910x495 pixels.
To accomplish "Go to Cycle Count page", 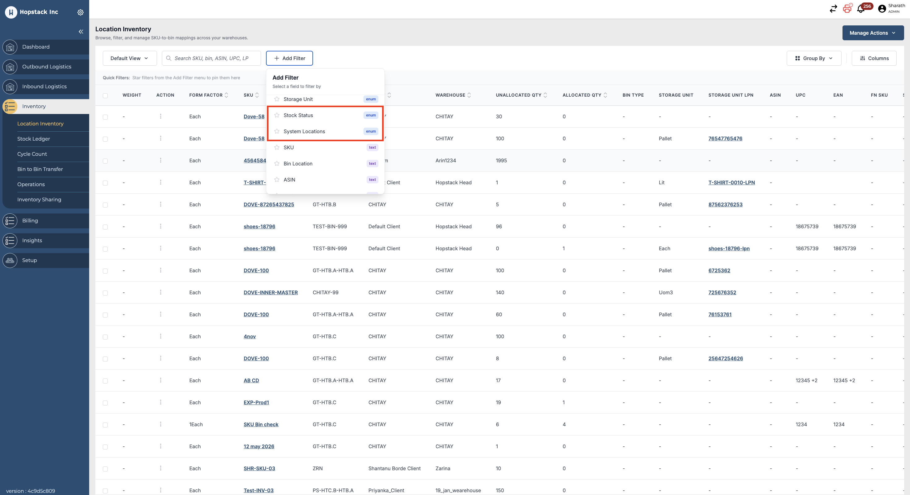I will pyautogui.click(x=32, y=154).
